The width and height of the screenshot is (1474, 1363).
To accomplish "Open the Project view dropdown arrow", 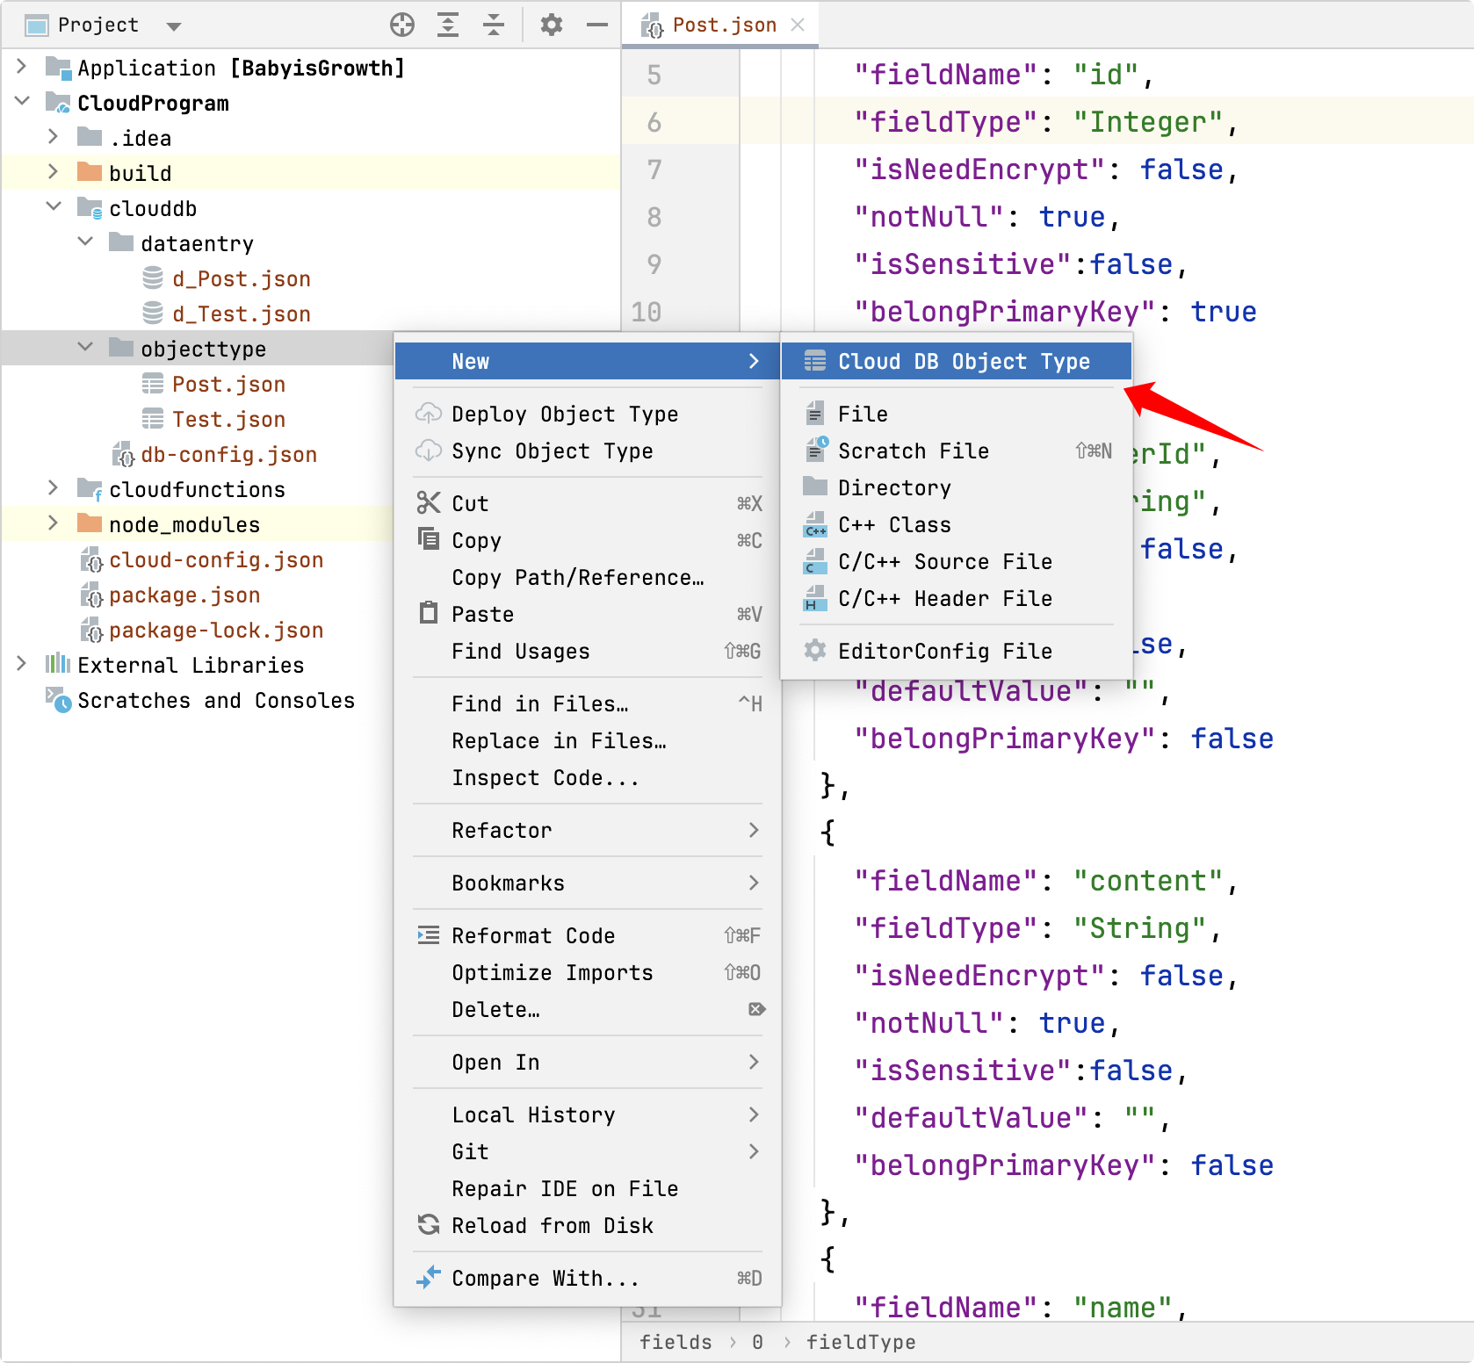I will click(174, 26).
